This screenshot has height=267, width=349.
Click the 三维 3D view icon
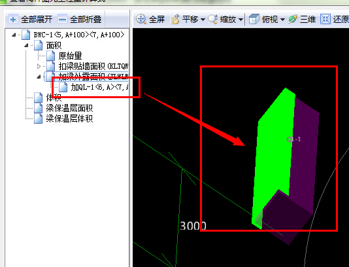click(x=292, y=19)
